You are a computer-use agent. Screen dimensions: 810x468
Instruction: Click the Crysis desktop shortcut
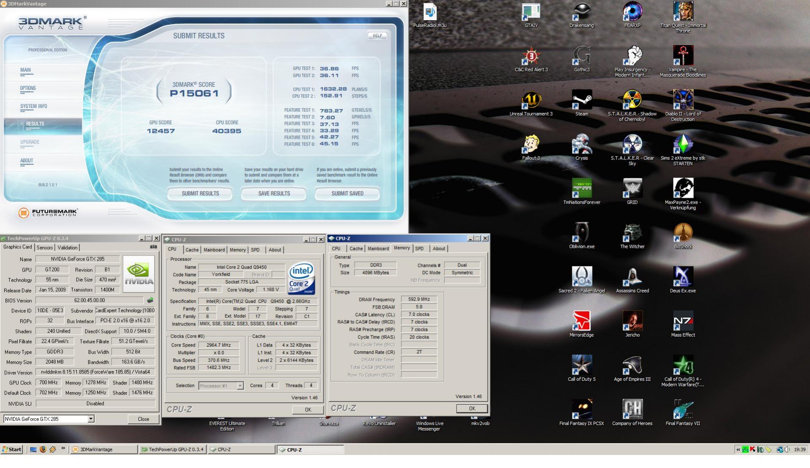581,148
